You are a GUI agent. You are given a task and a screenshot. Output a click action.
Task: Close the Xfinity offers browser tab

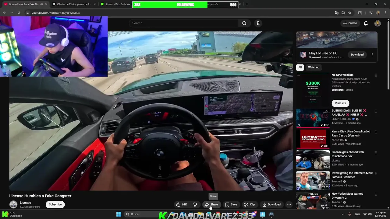click(x=94, y=4)
